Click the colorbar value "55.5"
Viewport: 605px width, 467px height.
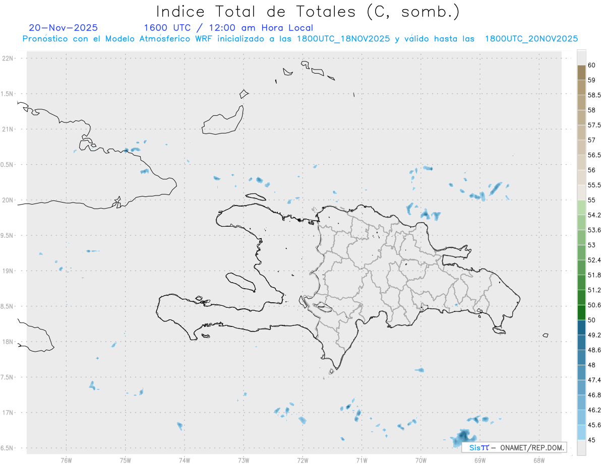[x=594, y=185]
